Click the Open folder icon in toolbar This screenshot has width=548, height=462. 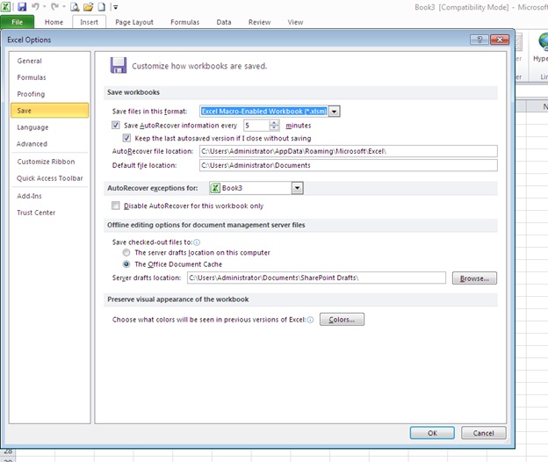pos(89,7)
